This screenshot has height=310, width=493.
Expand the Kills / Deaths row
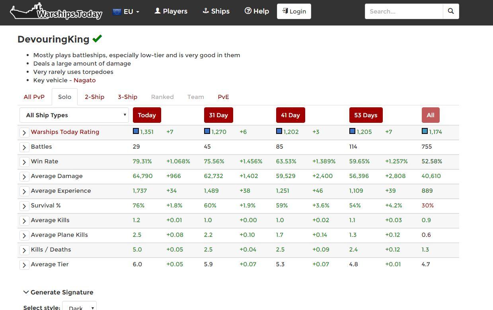coord(24,250)
